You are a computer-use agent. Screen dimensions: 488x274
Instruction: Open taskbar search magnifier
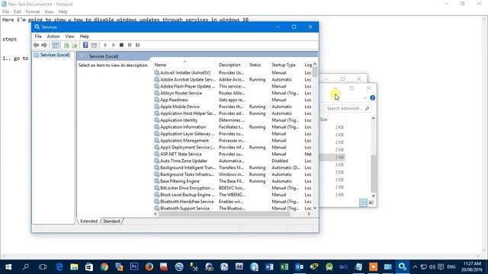point(26,267)
